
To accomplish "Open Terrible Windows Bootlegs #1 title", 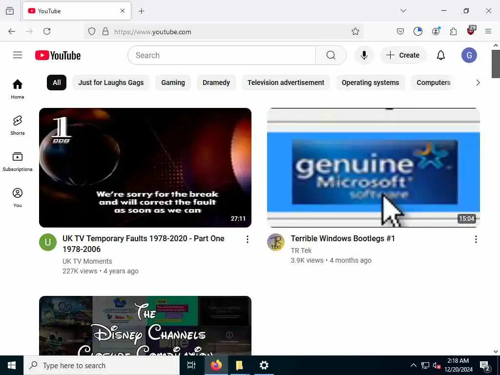I will [x=343, y=238].
